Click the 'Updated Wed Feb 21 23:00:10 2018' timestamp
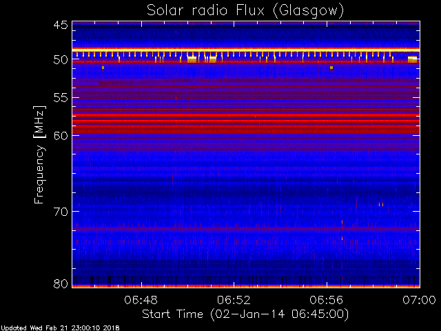441x331 pixels. [x=60, y=328]
